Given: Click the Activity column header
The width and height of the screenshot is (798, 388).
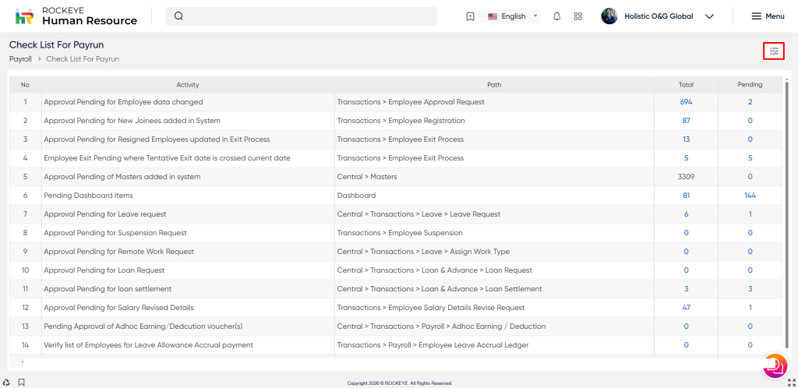Looking at the screenshot, I should [188, 84].
